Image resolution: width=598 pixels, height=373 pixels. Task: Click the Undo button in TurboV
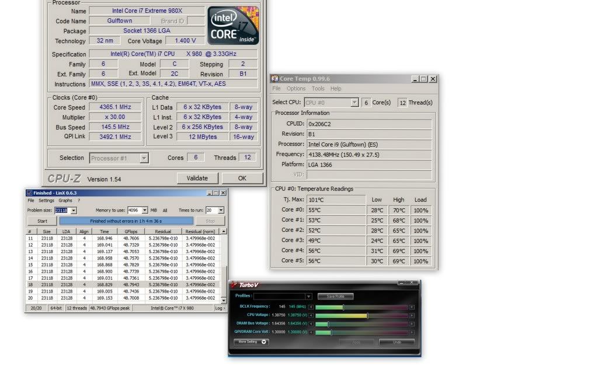pyautogui.click(x=397, y=342)
